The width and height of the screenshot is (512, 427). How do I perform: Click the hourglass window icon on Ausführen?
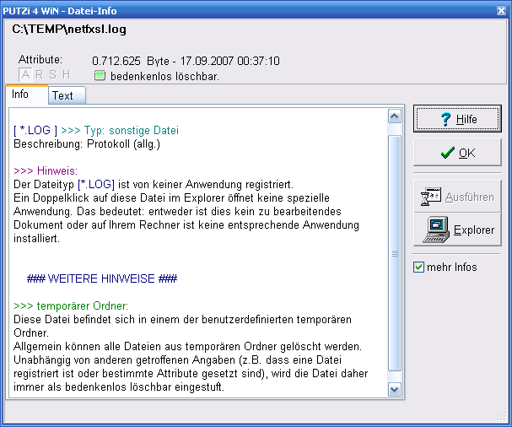pos(431,197)
